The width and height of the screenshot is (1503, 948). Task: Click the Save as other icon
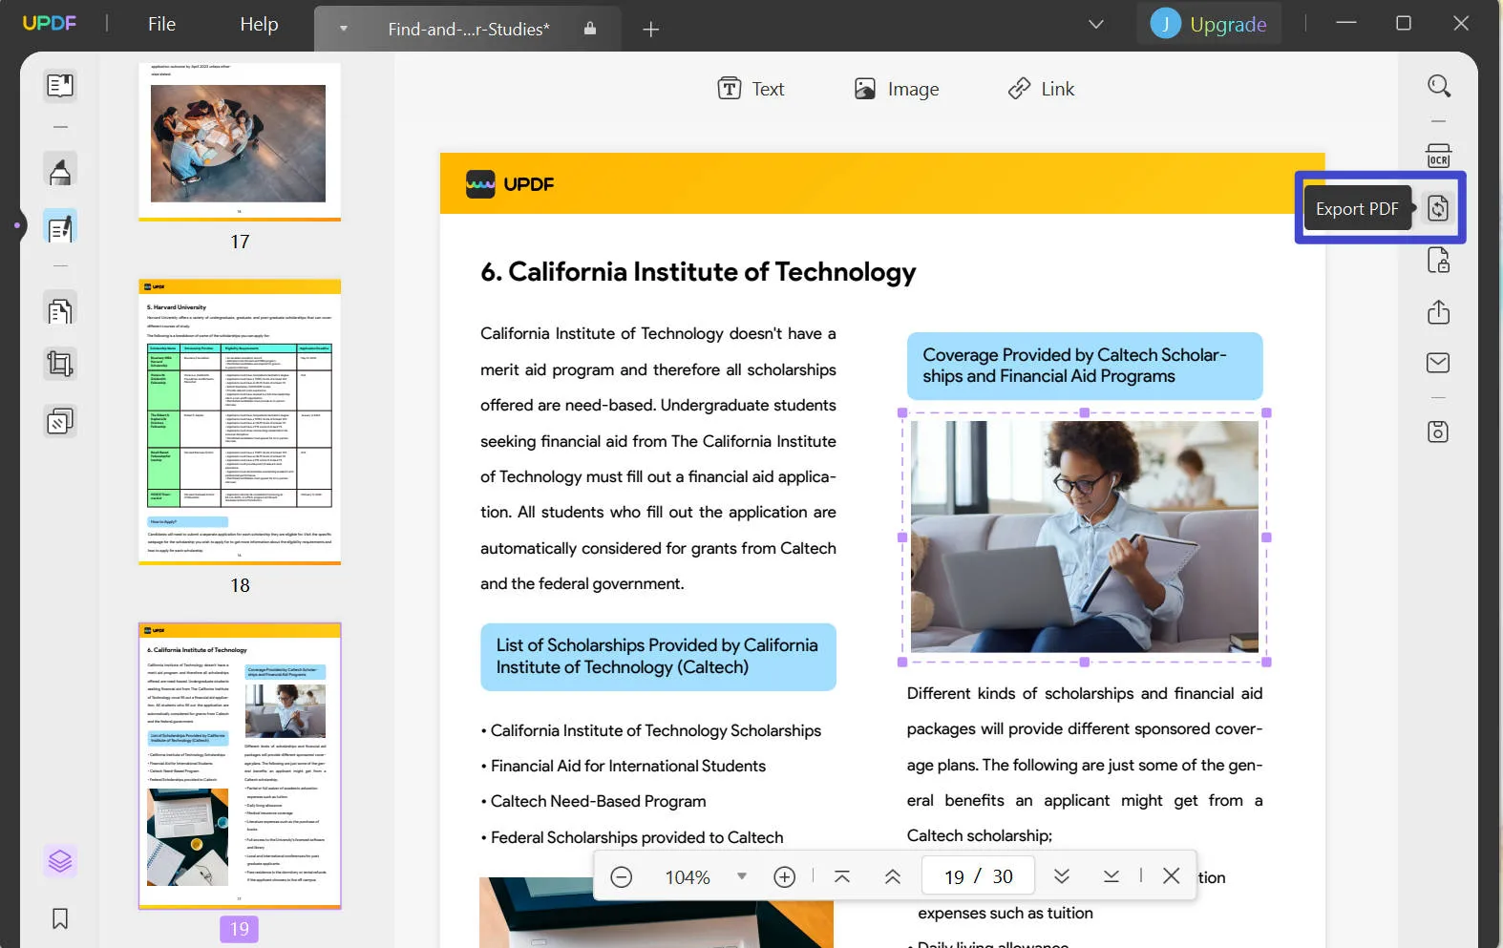point(1438,432)
